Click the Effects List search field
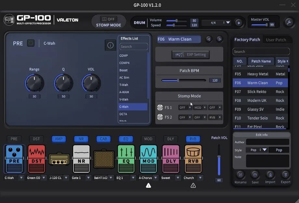299x203 pixels. click(134, 46)
